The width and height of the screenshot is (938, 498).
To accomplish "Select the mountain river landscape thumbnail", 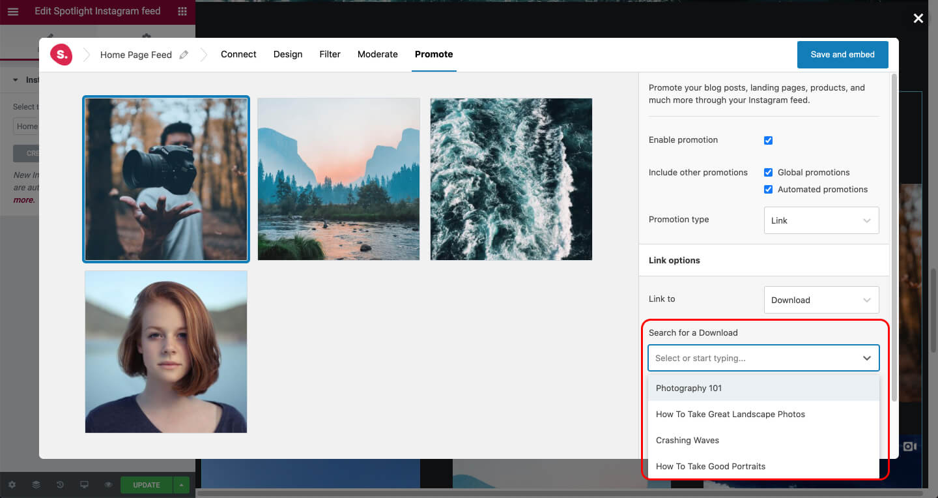I will coord(339,179).
